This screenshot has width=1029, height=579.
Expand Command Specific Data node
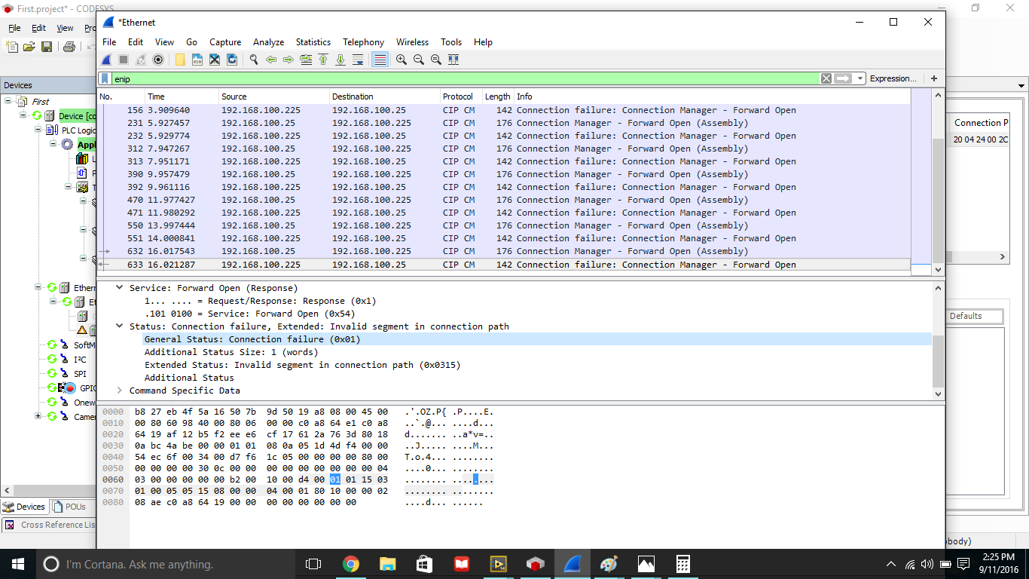coord(119,391)
